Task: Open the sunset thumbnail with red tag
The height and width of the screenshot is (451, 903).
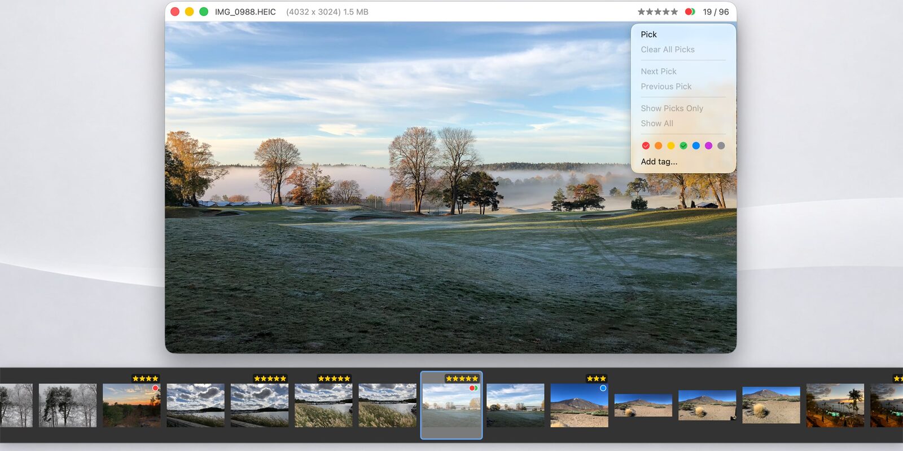Action: (x=131, y=405)
